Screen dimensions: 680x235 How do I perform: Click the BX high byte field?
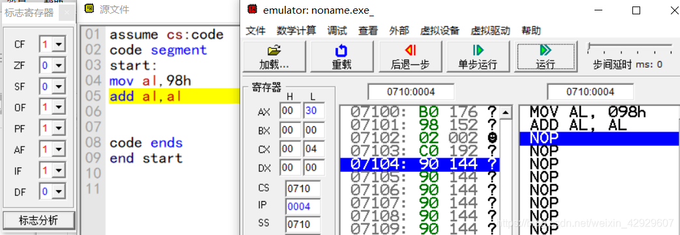pos(290,130)
